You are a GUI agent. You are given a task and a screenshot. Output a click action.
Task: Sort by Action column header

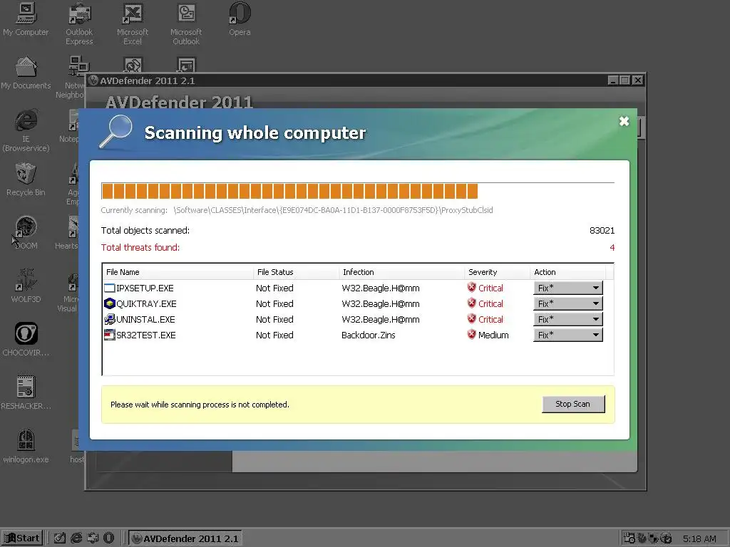567,272
